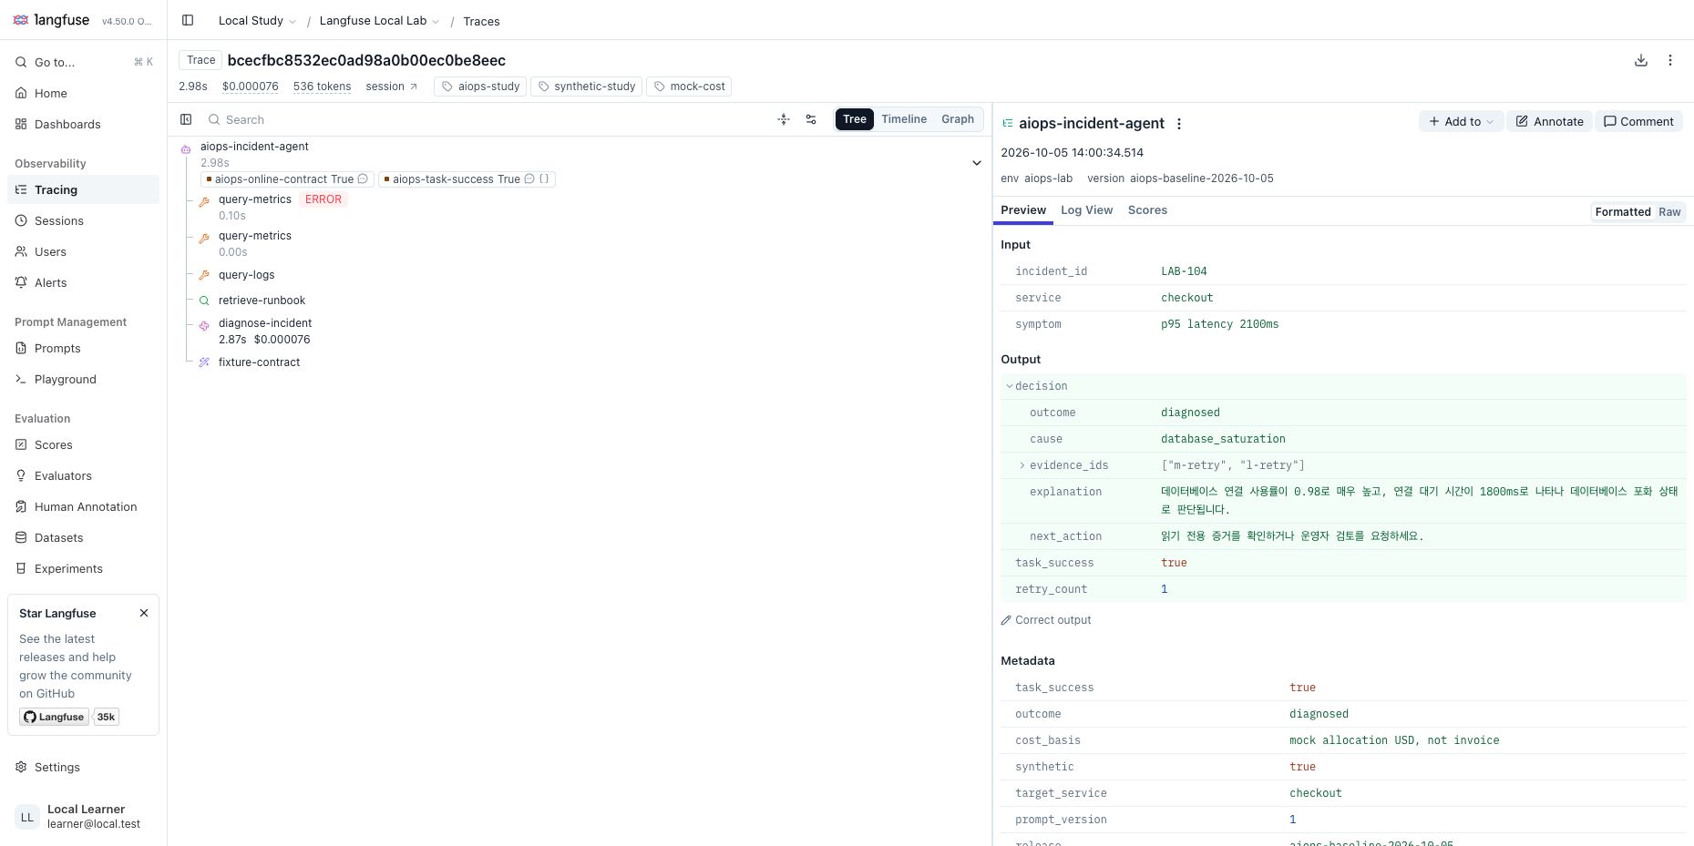Open aiops-incident-agent three-dot menu
1694x846 pixels.
[x=1179, y=124]
